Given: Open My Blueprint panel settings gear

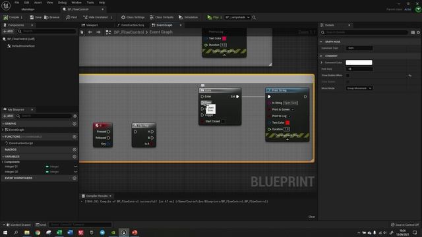Looking at the screenshot, I should pyautogui.click(x=75, y=116).
